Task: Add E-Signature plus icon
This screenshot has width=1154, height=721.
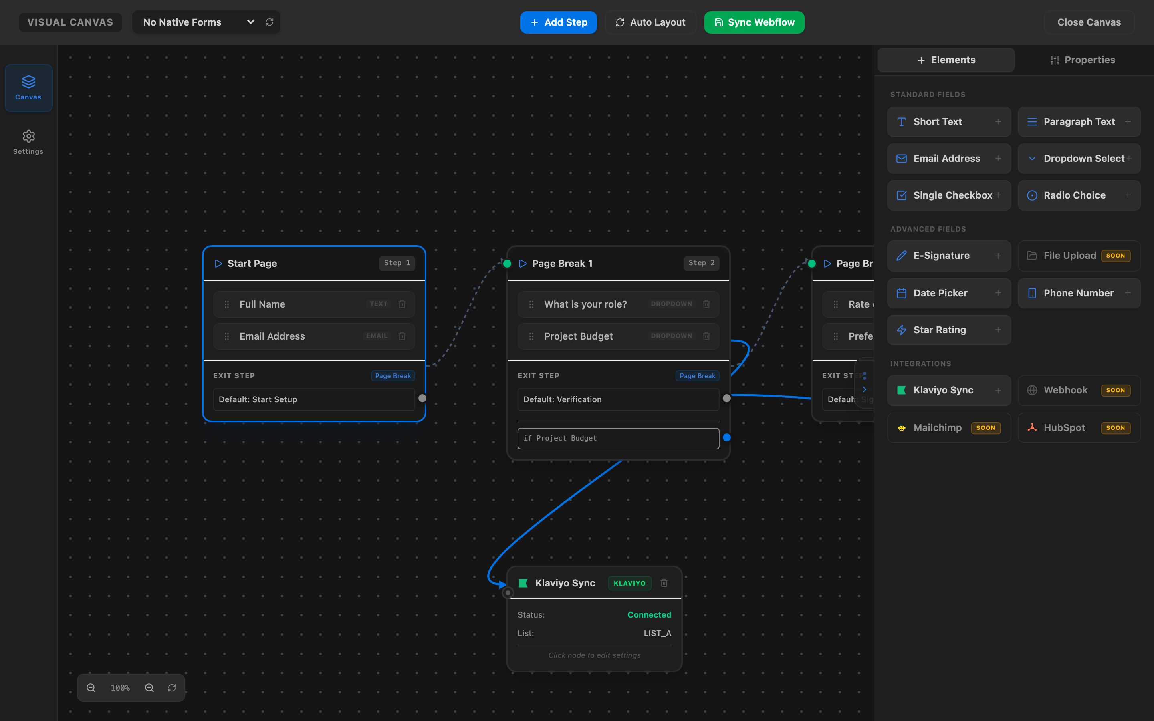Action: 998,256
